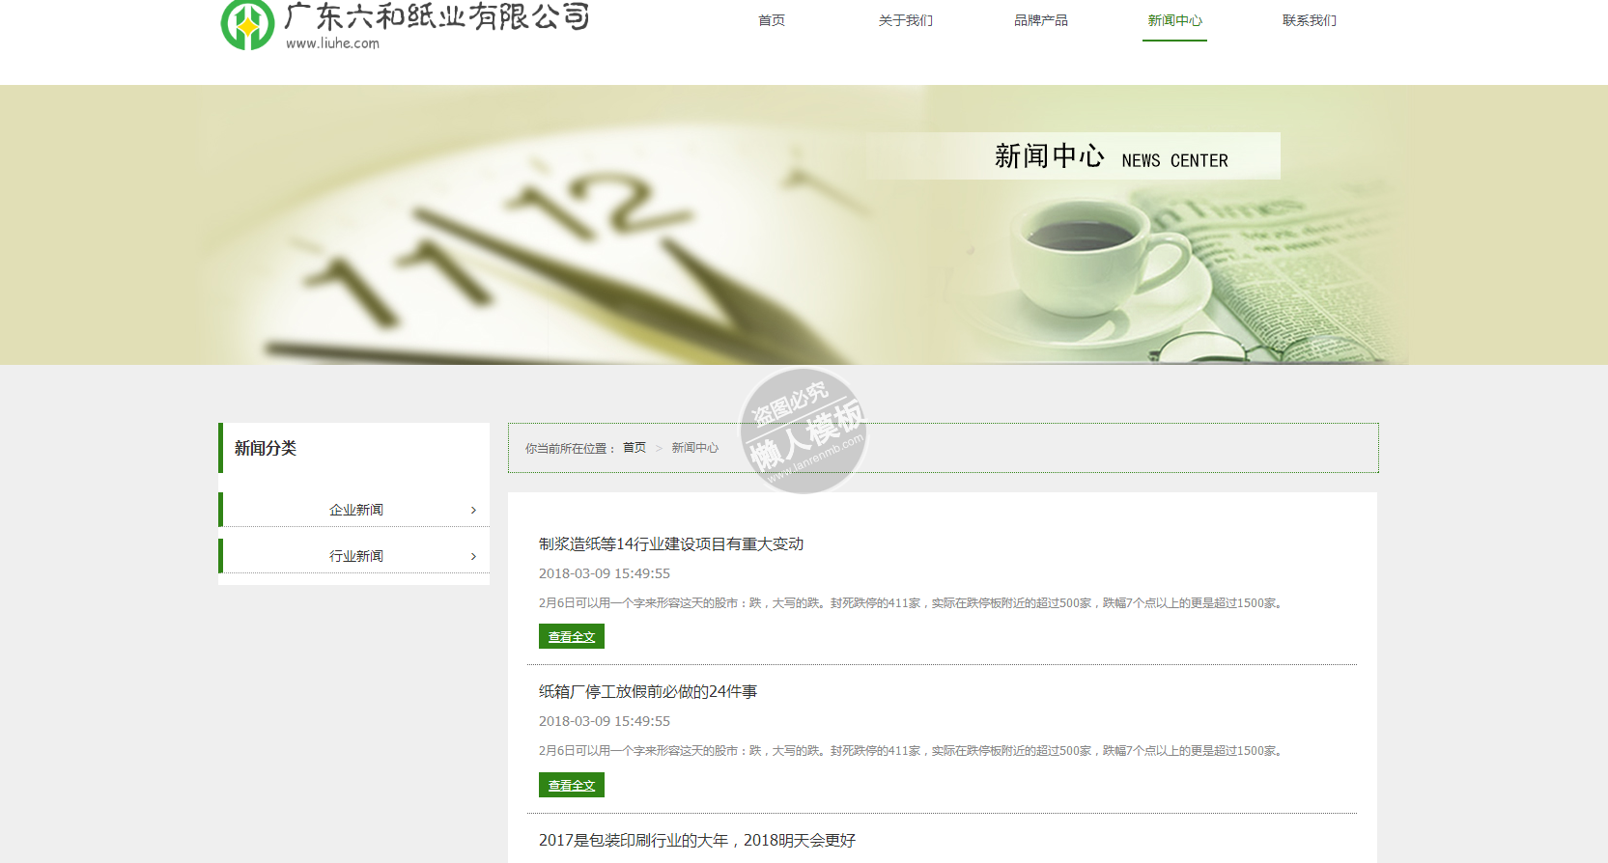Open article 制浆造纸等14行业建设项目有重大变动

tap(671, 543)
